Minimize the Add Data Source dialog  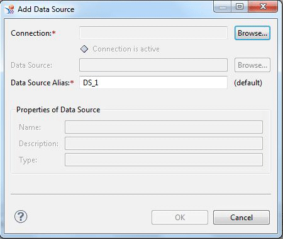click(223, 7)
